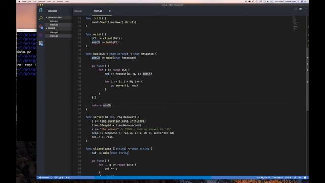Open the Debug view in activity bar

[x=41, y=35]
